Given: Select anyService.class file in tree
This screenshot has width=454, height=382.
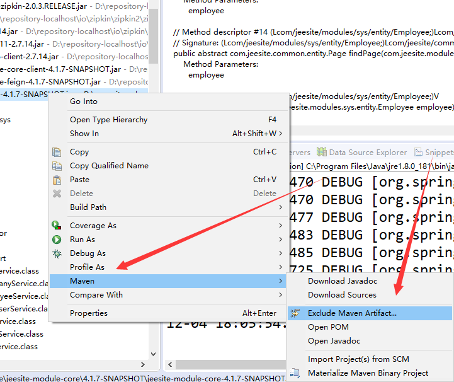Looking at the screenshot, I should [x=24, y=284].
